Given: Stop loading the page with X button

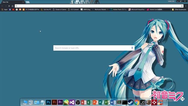Looking at the screenshot, I should pos(9,6).
